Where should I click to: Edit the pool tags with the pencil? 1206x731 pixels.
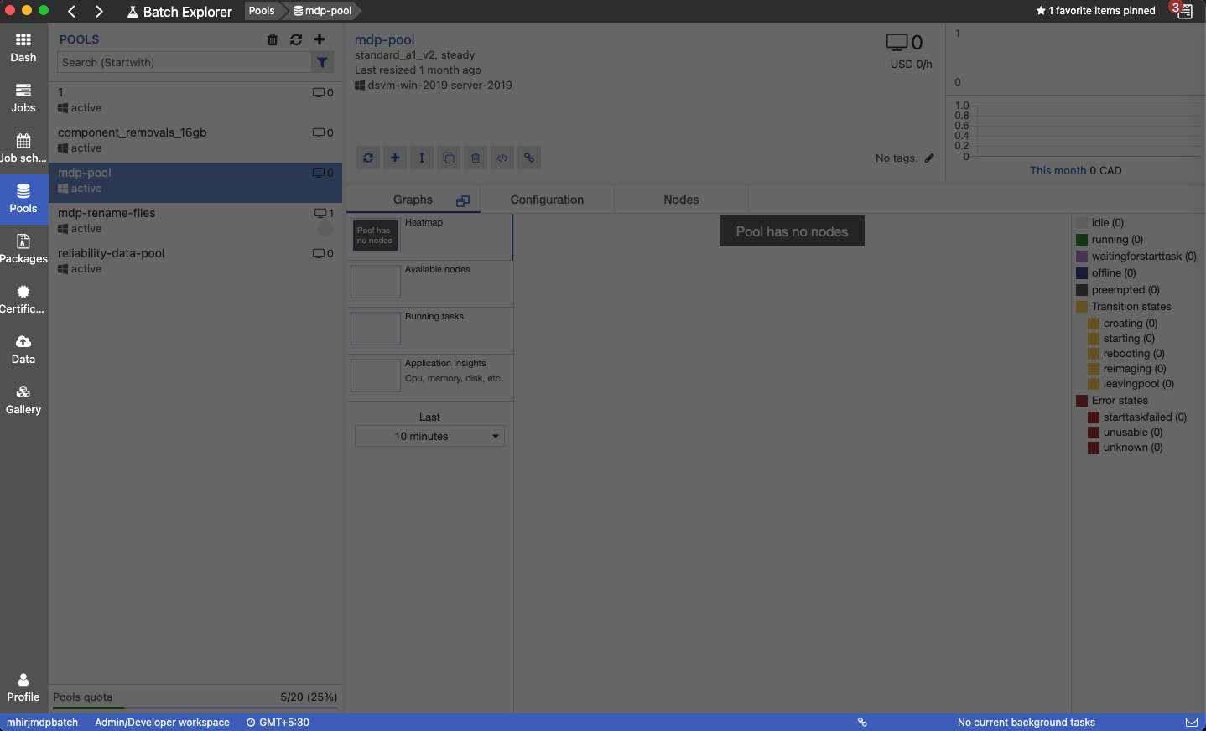pos(929,158)
